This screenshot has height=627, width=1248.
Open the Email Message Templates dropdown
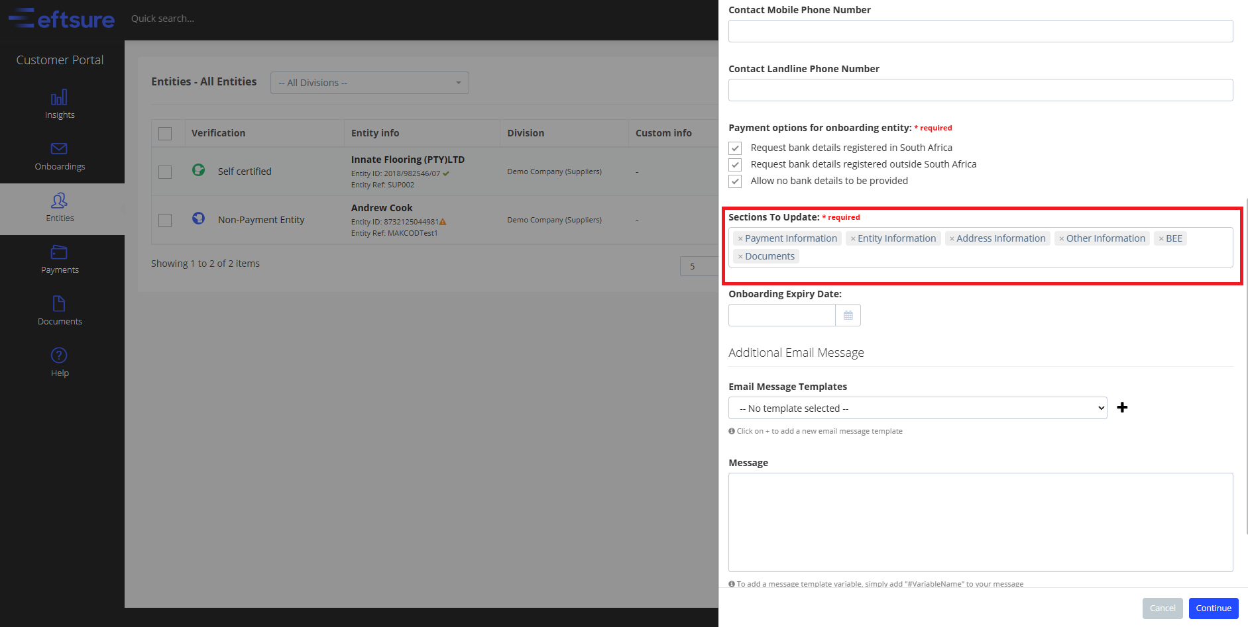(917, 409)
